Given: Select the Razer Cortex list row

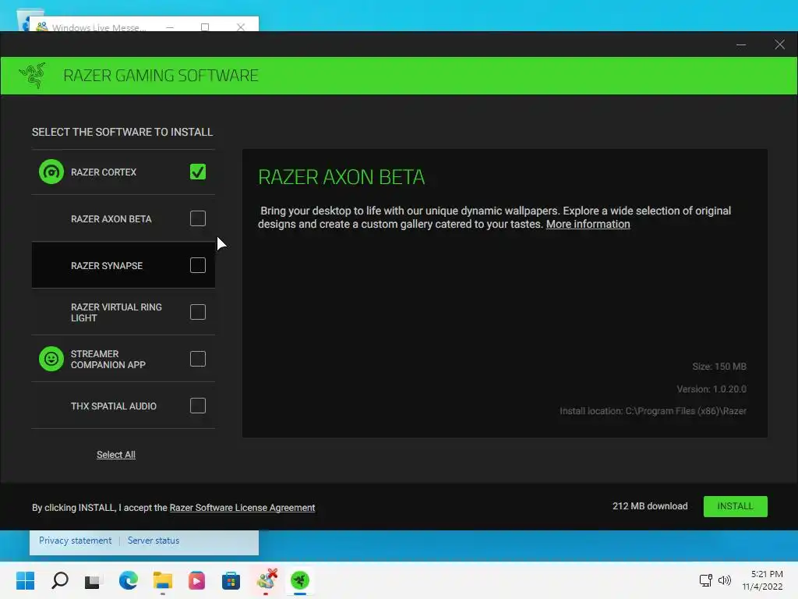Looking at the screenshot, I should tap(123, 172).
